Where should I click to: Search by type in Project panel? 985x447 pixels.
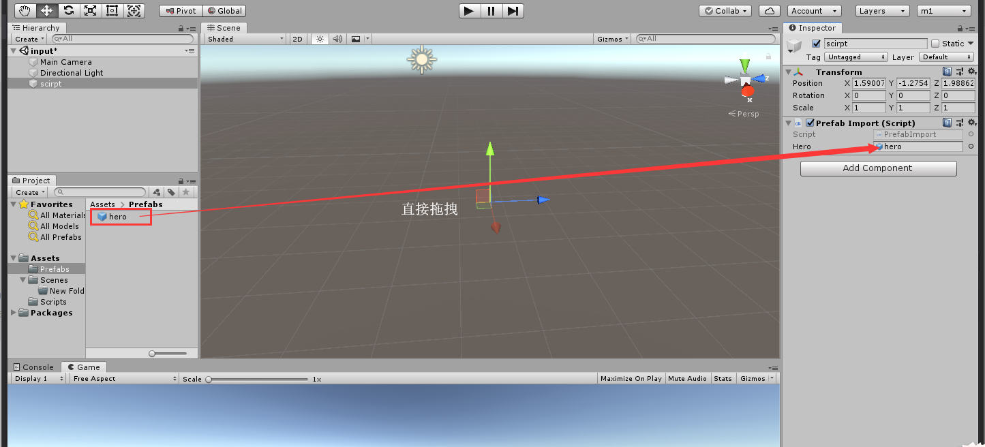coord(157,192)
